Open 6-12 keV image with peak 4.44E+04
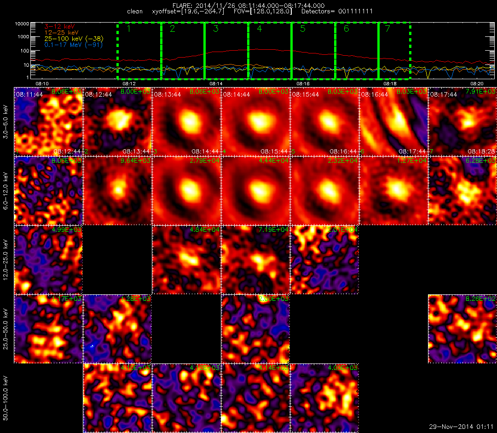The height and width of the screenshot is (433, 497). pyautogui.click(x=255, y=191)
